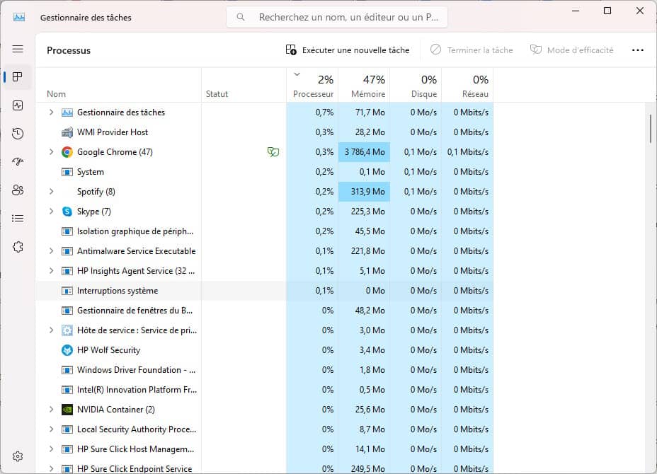
Task: Select Gestionnaire de fenêtres du B... row
Action: pyautogui.click(x=264, y=311)
